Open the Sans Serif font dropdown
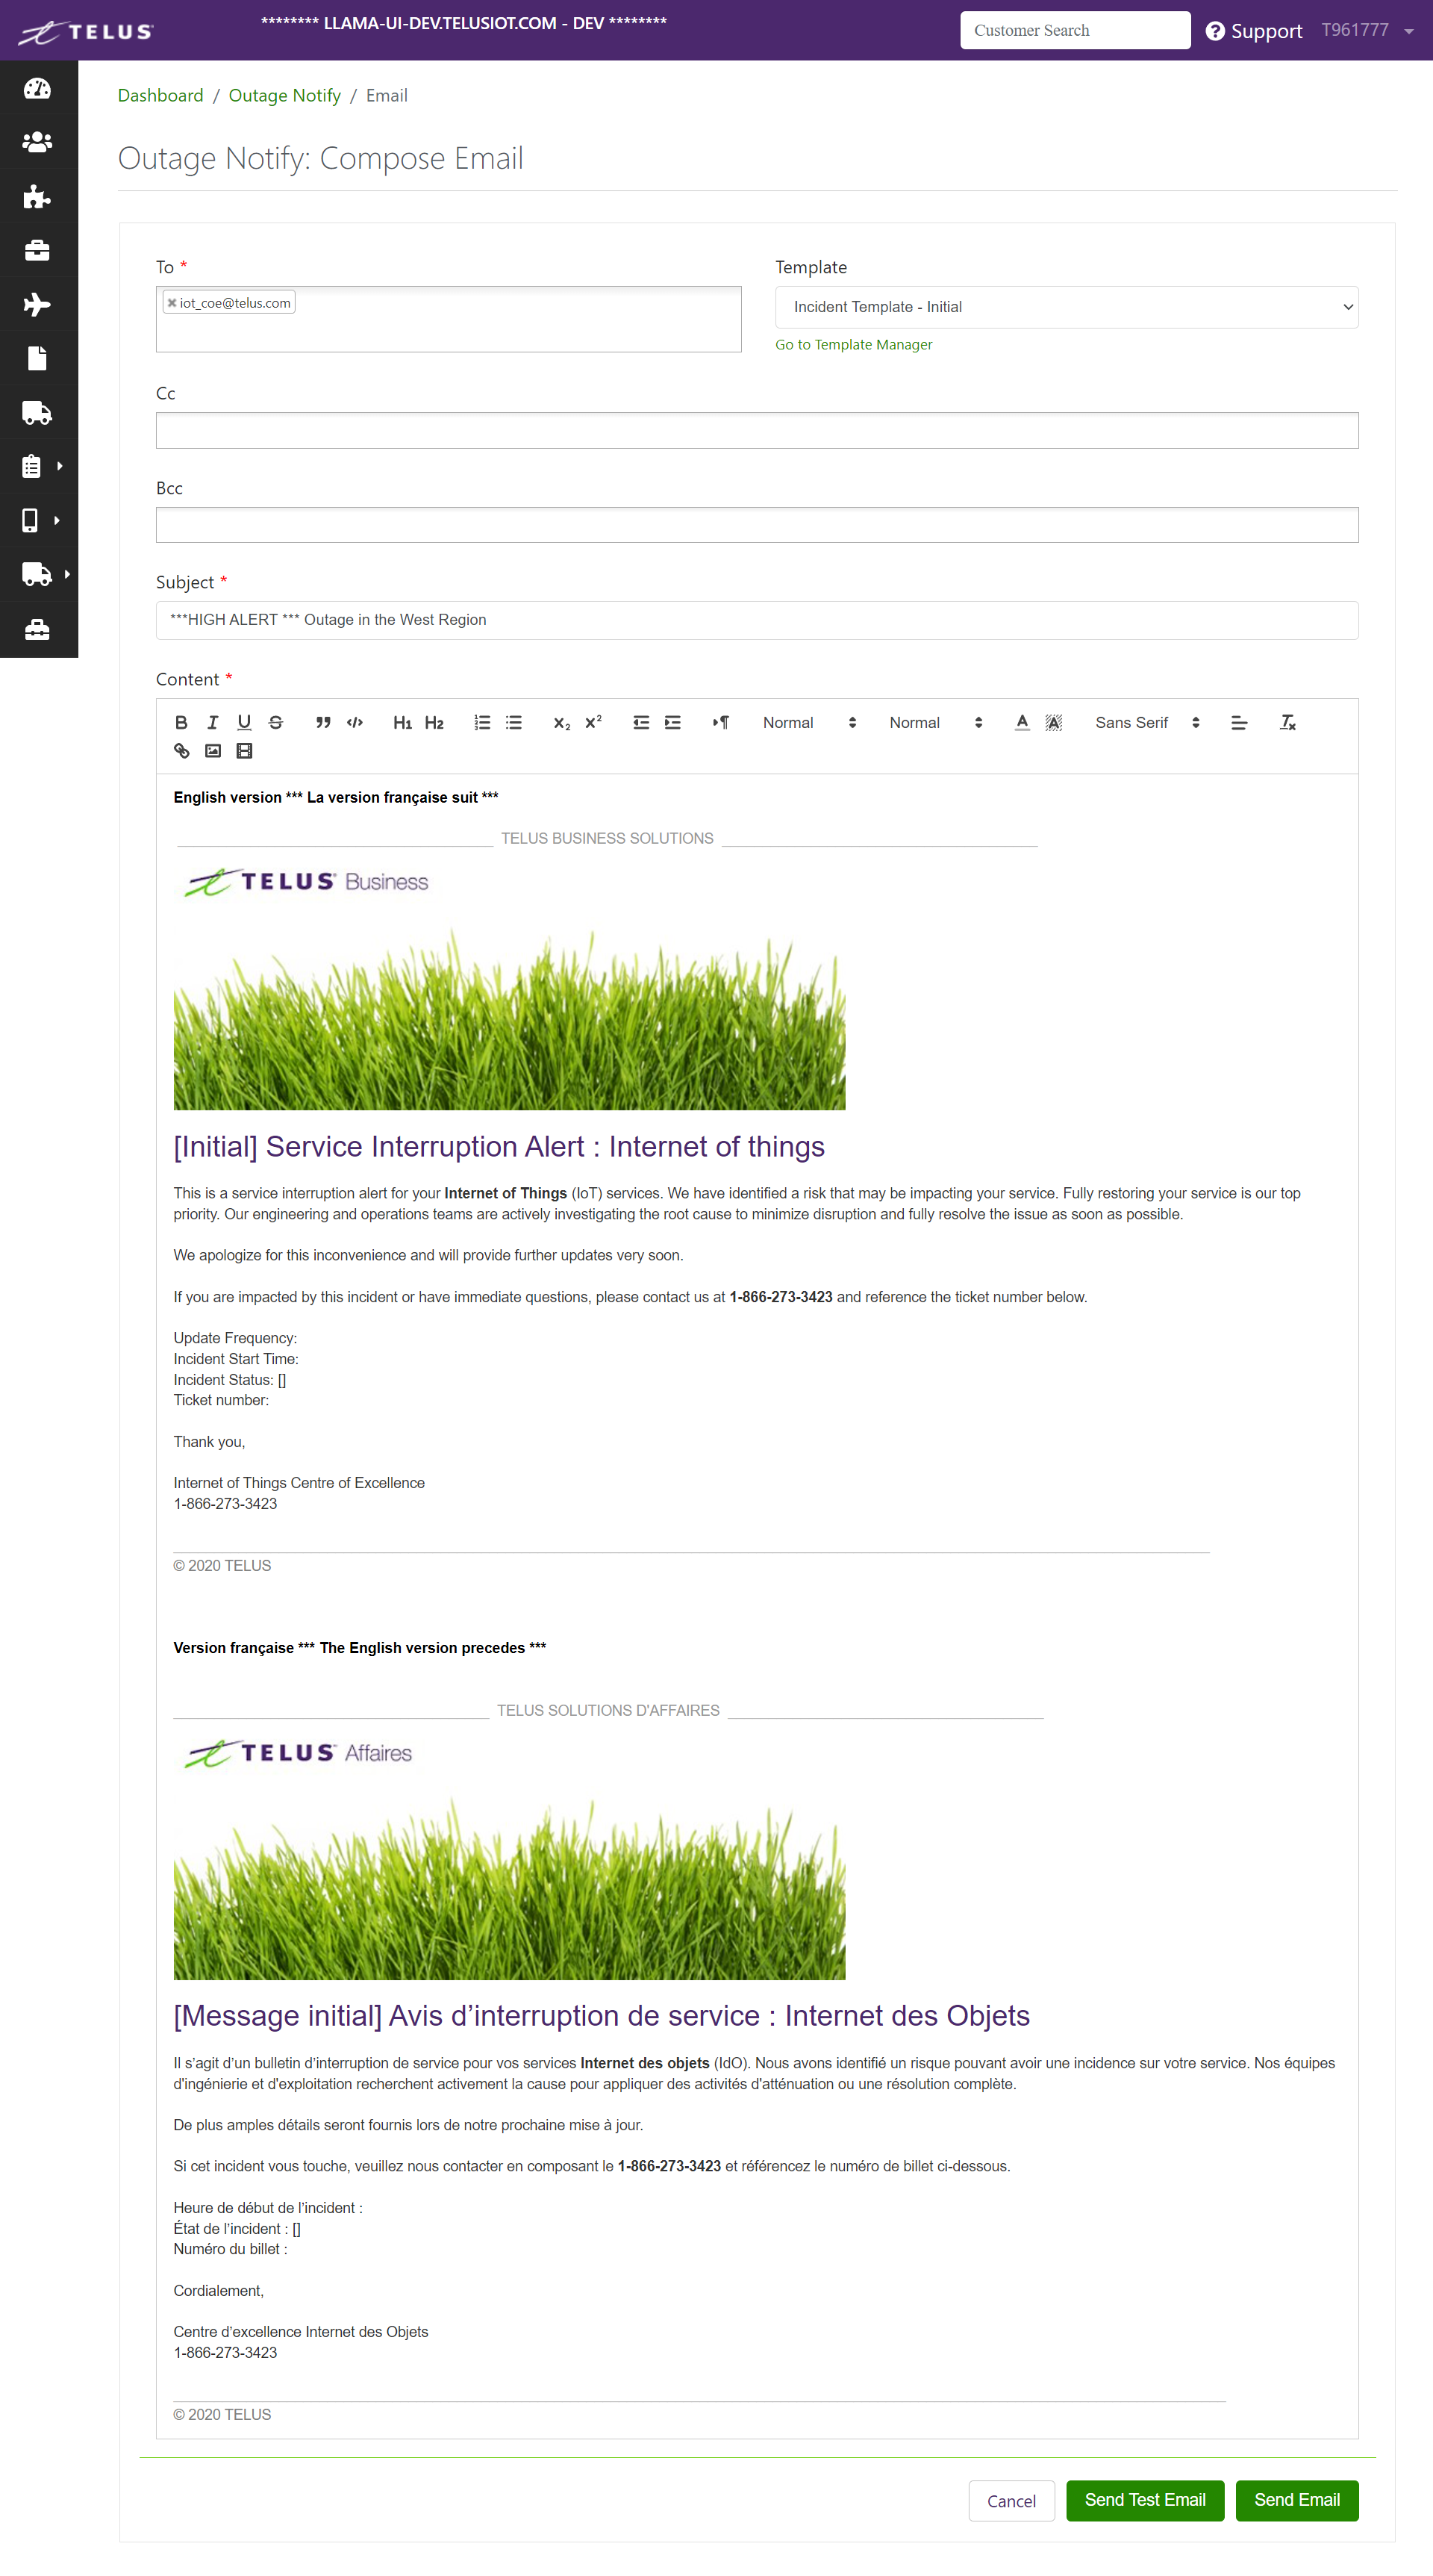1433x2576 pixels. click(x=1147, y=722)
